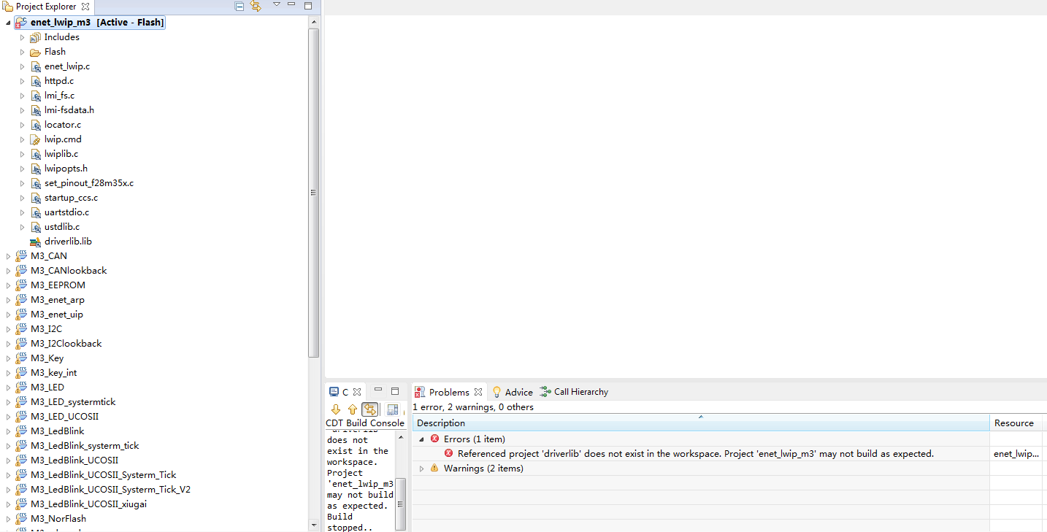Viewport: 1047px width, 532px height.
Task: Toggle Link with Editor in Project Explorer
Action: click(x=256, y=6)
